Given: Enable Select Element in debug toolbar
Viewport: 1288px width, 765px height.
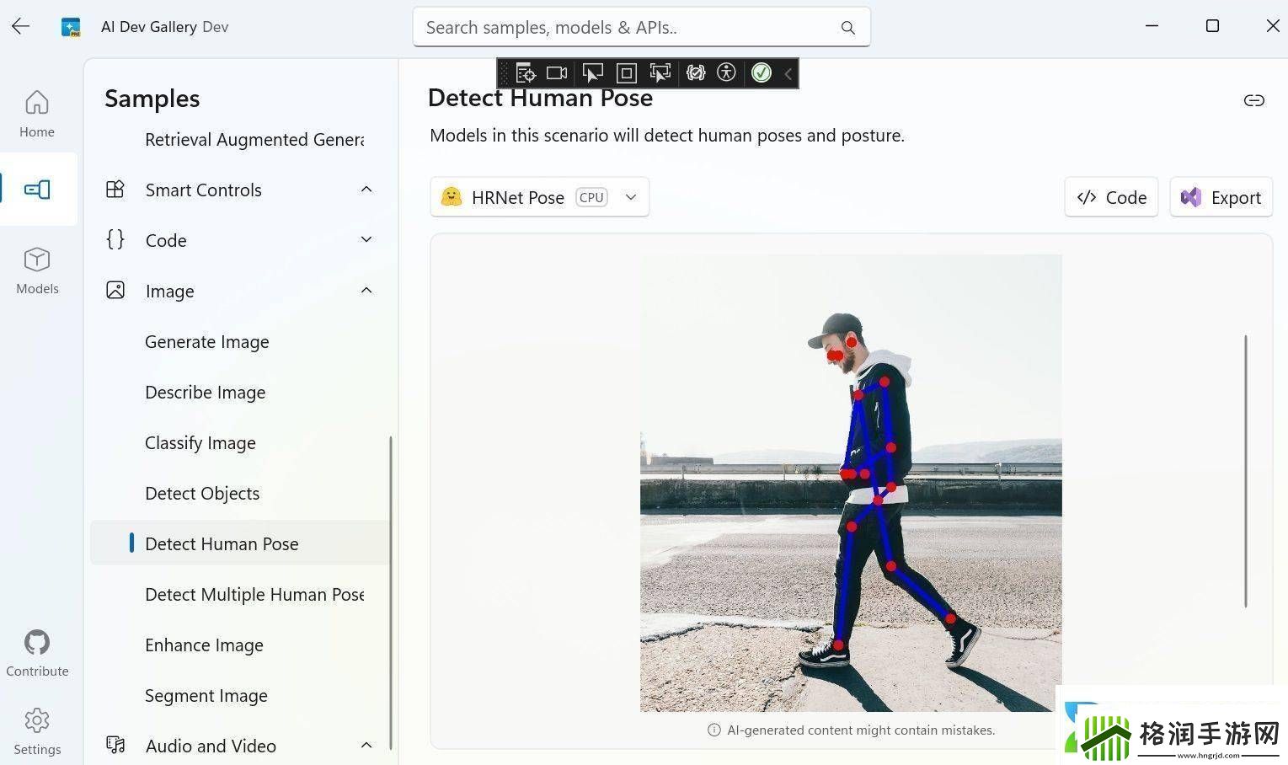Looking at the screenshot, I should 592,73.
